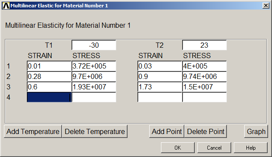Image resolution: width=272 pixels, height=157 pixels.
Task: Click the STRAIN header under T2
Action: click(x=151, y=56)
